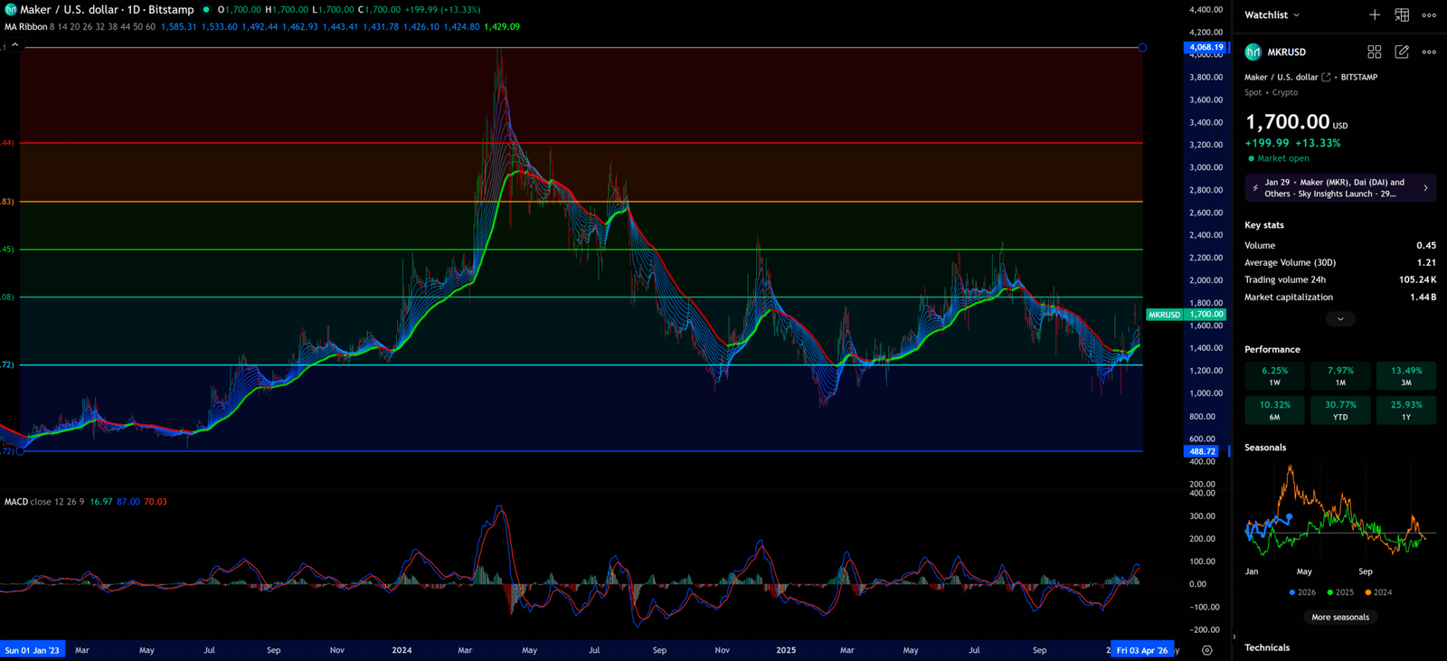
Task: Select the 1W performance tile
Action: click(x=1274, y=375)
